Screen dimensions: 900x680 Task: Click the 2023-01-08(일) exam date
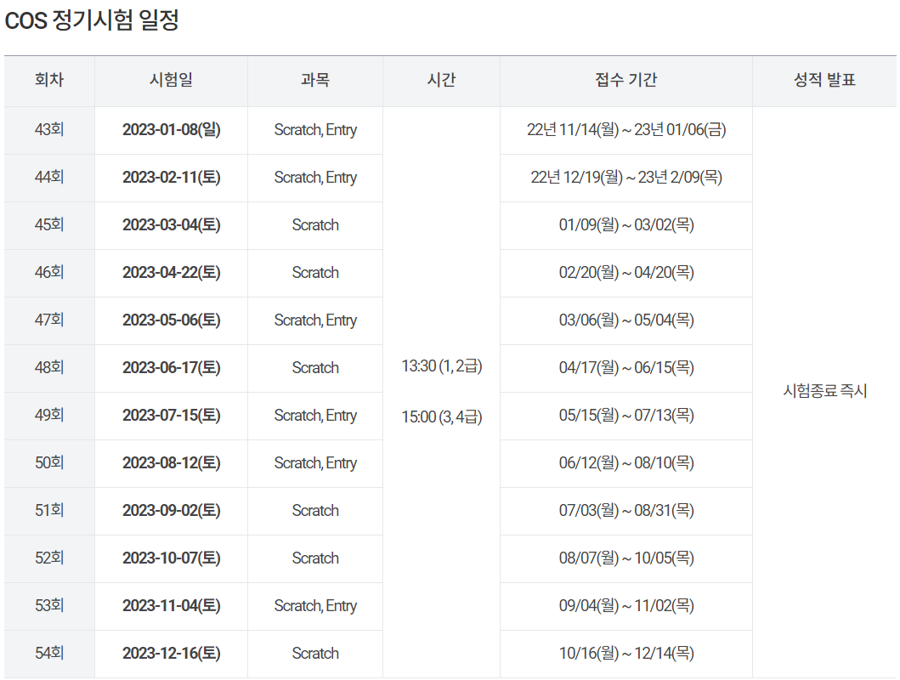click(169, 130)
